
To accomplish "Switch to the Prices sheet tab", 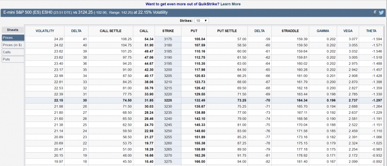I will pos(13,38).
